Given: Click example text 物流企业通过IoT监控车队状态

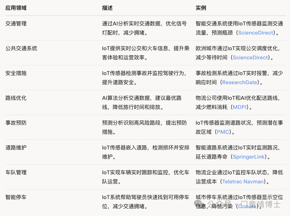Looking at the screenshot, I should pos(239,177).
